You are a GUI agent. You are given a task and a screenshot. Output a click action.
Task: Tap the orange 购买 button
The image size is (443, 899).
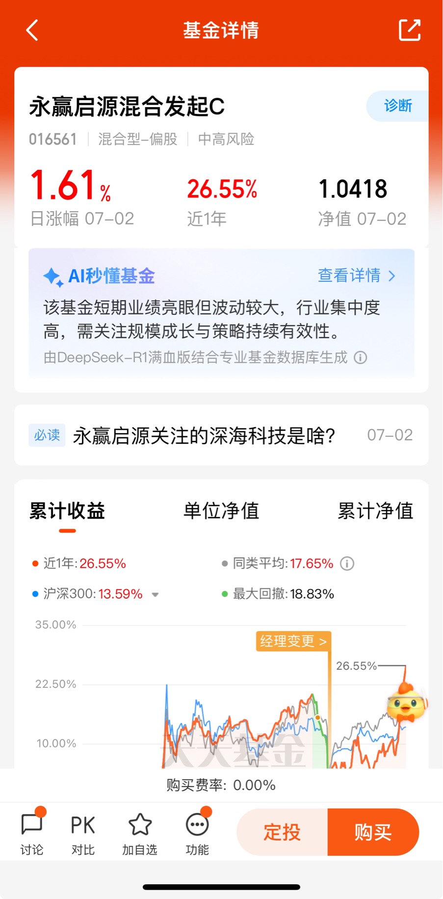pos(373,832)
